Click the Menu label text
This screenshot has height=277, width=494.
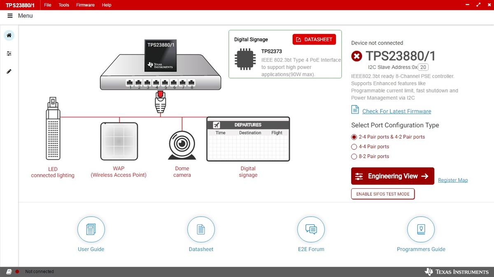point(25,16)
